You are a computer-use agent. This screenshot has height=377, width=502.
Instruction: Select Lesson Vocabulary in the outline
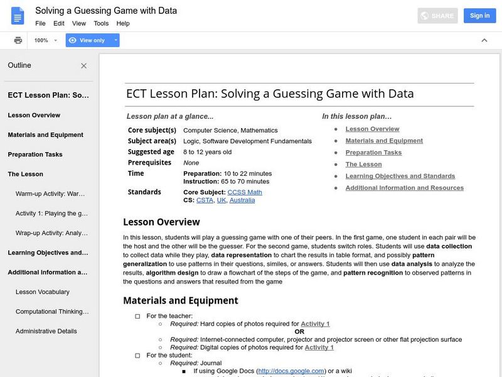click(43, 292)
